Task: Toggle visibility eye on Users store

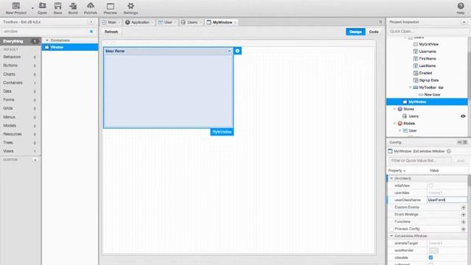Action: point(463,116)
